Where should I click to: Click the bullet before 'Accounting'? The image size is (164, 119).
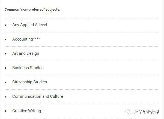(5, 39)
